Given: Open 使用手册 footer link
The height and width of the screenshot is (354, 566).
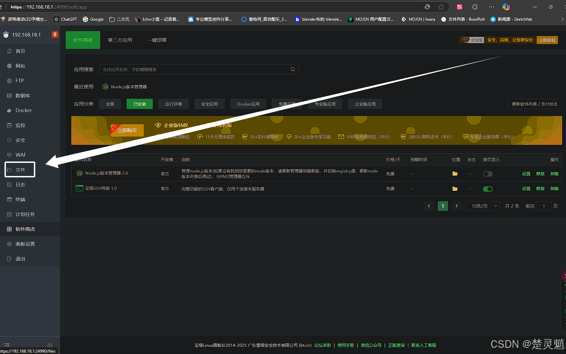Looking at the screenshot, I should 346,345.
